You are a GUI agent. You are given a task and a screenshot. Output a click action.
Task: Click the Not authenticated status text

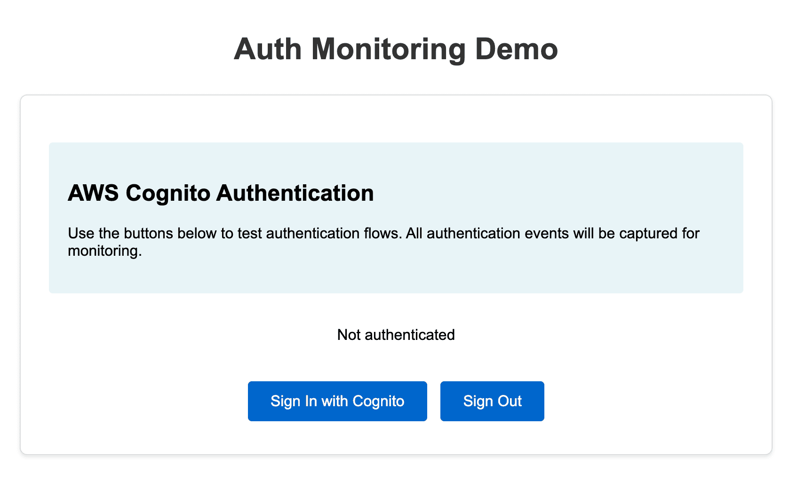click(x=396, y=334)
